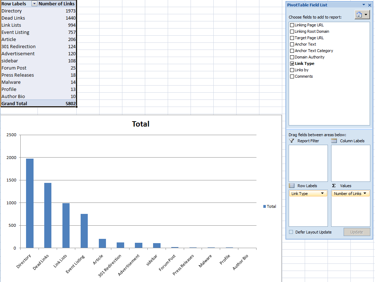Select the blue Total legend marker
This screenshot has width=375, height=282.
pyautogui.click(x=264, y=206)
